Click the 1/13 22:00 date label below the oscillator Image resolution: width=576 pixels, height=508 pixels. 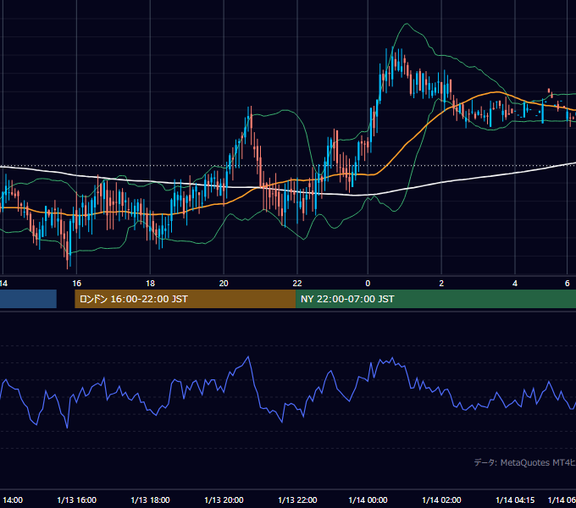(297, 500)
